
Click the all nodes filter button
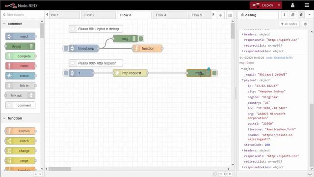tap(289, 24)
